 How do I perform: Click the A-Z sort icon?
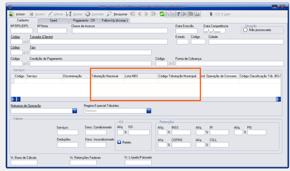pos(167,14)
